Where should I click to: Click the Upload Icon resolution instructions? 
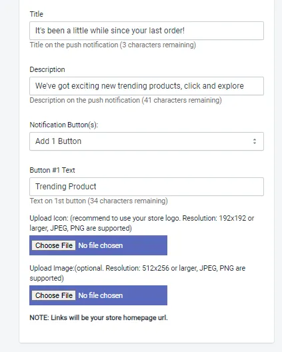[x=142, y=223]
